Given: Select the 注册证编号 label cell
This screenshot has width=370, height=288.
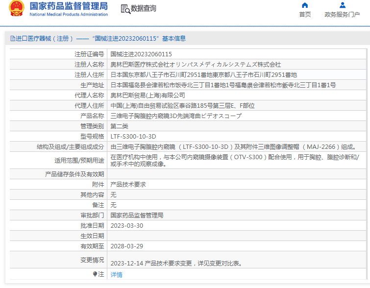Looking at the screenshot, I should pos(89,54).
